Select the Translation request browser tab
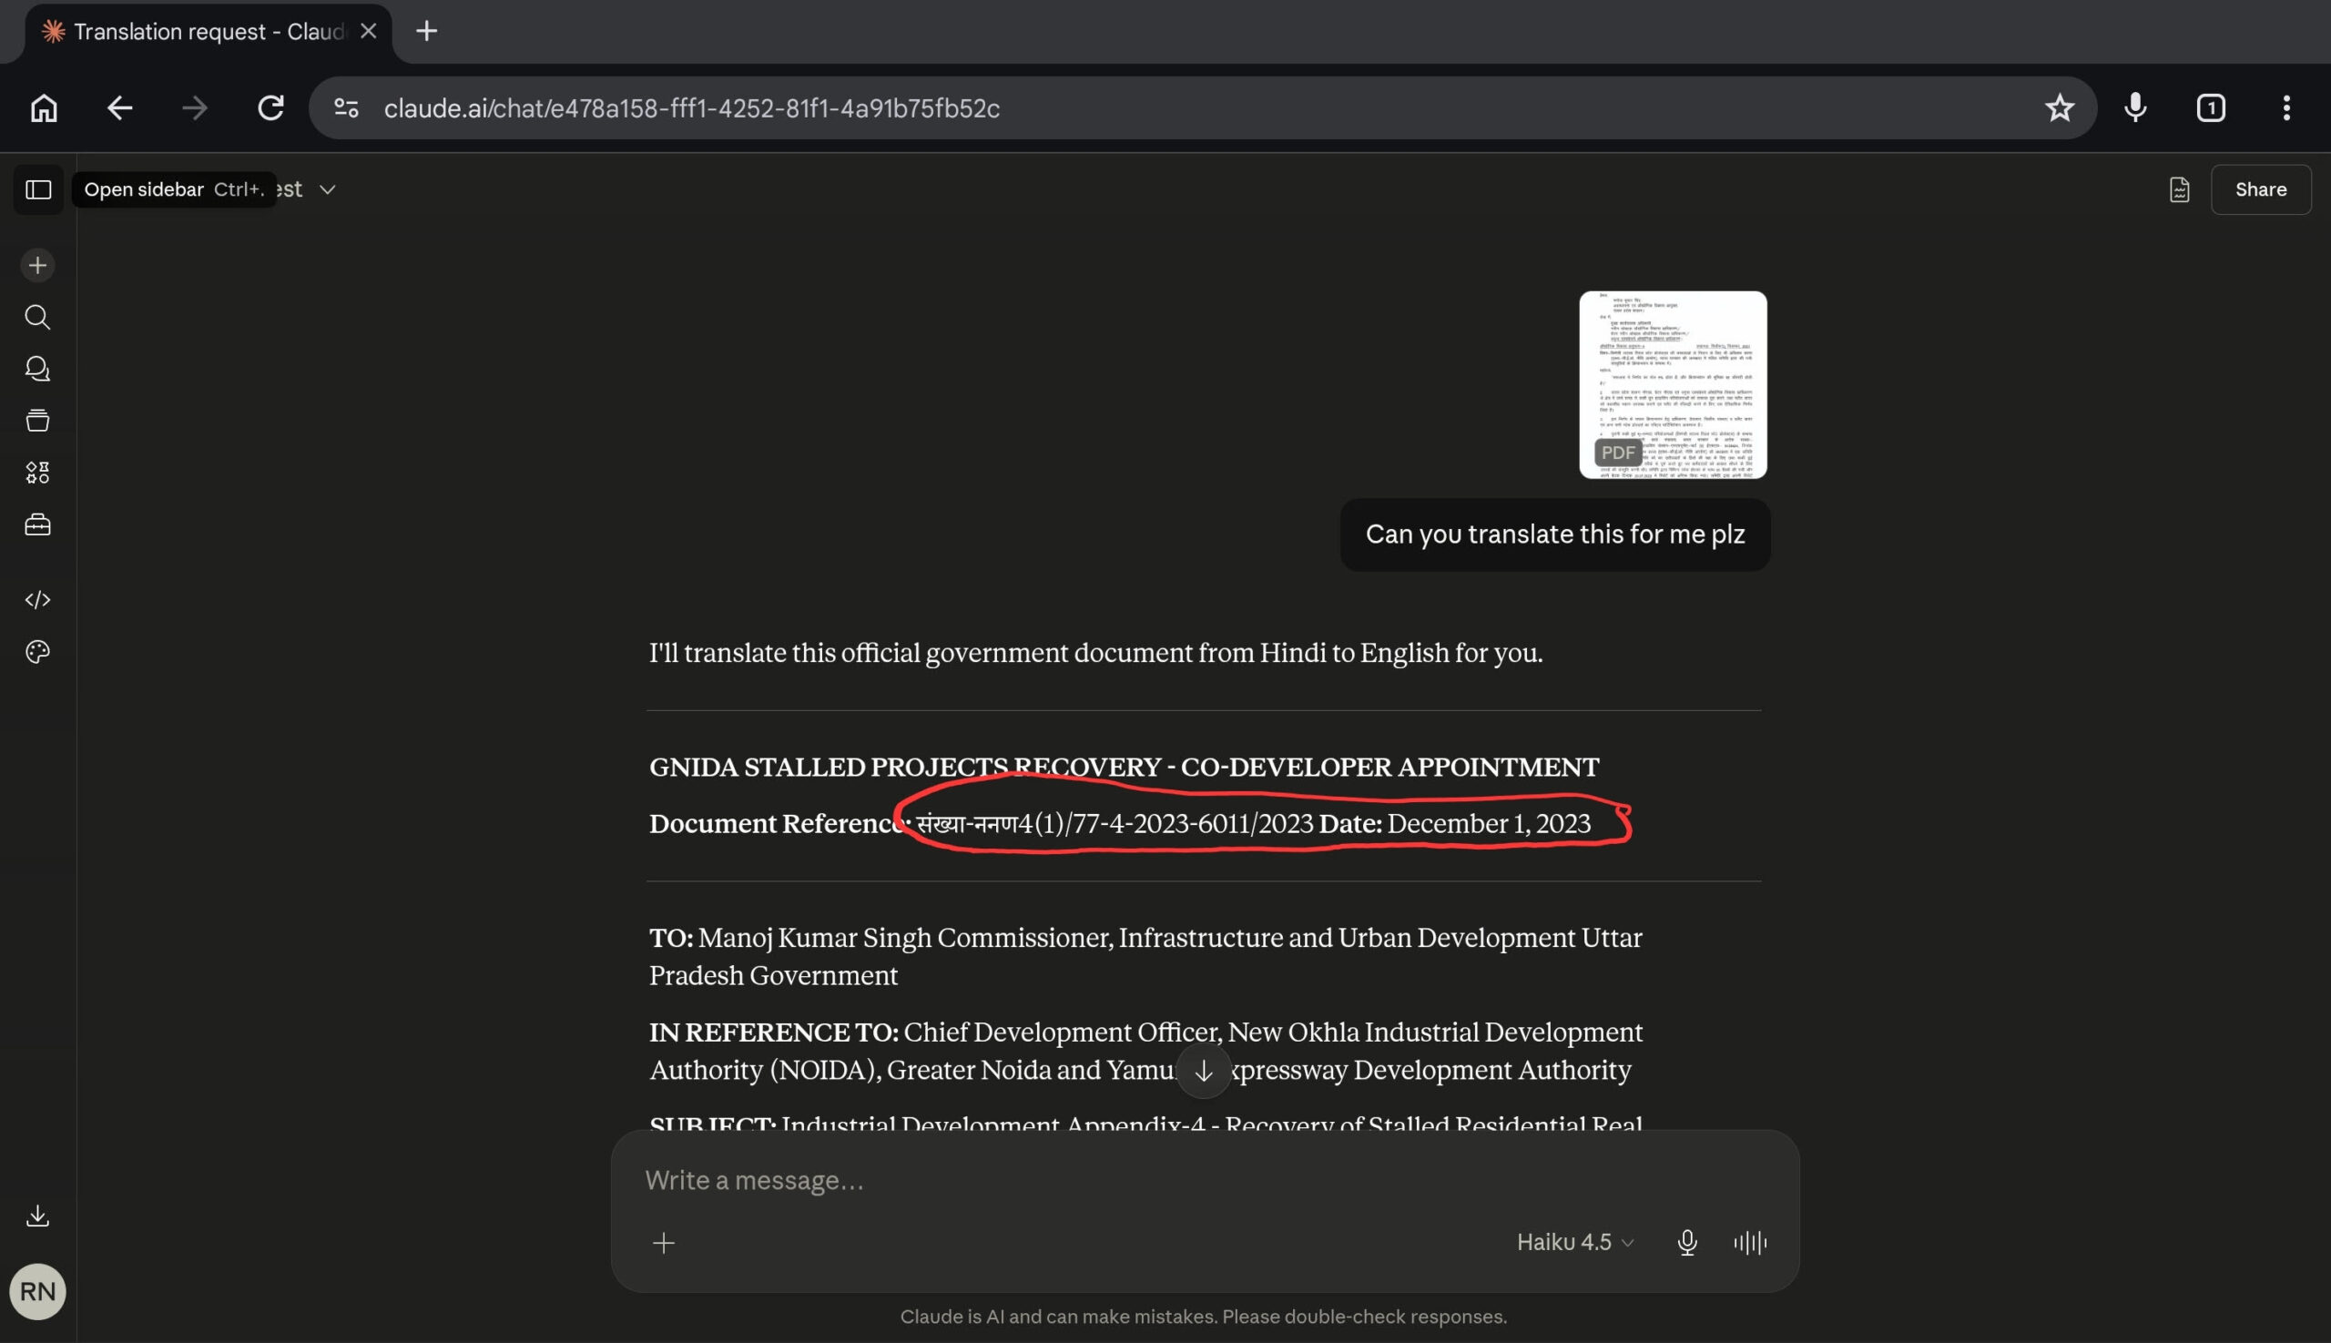The image size is (2331, 1343). pyautogui.click(x=209, y=32)
